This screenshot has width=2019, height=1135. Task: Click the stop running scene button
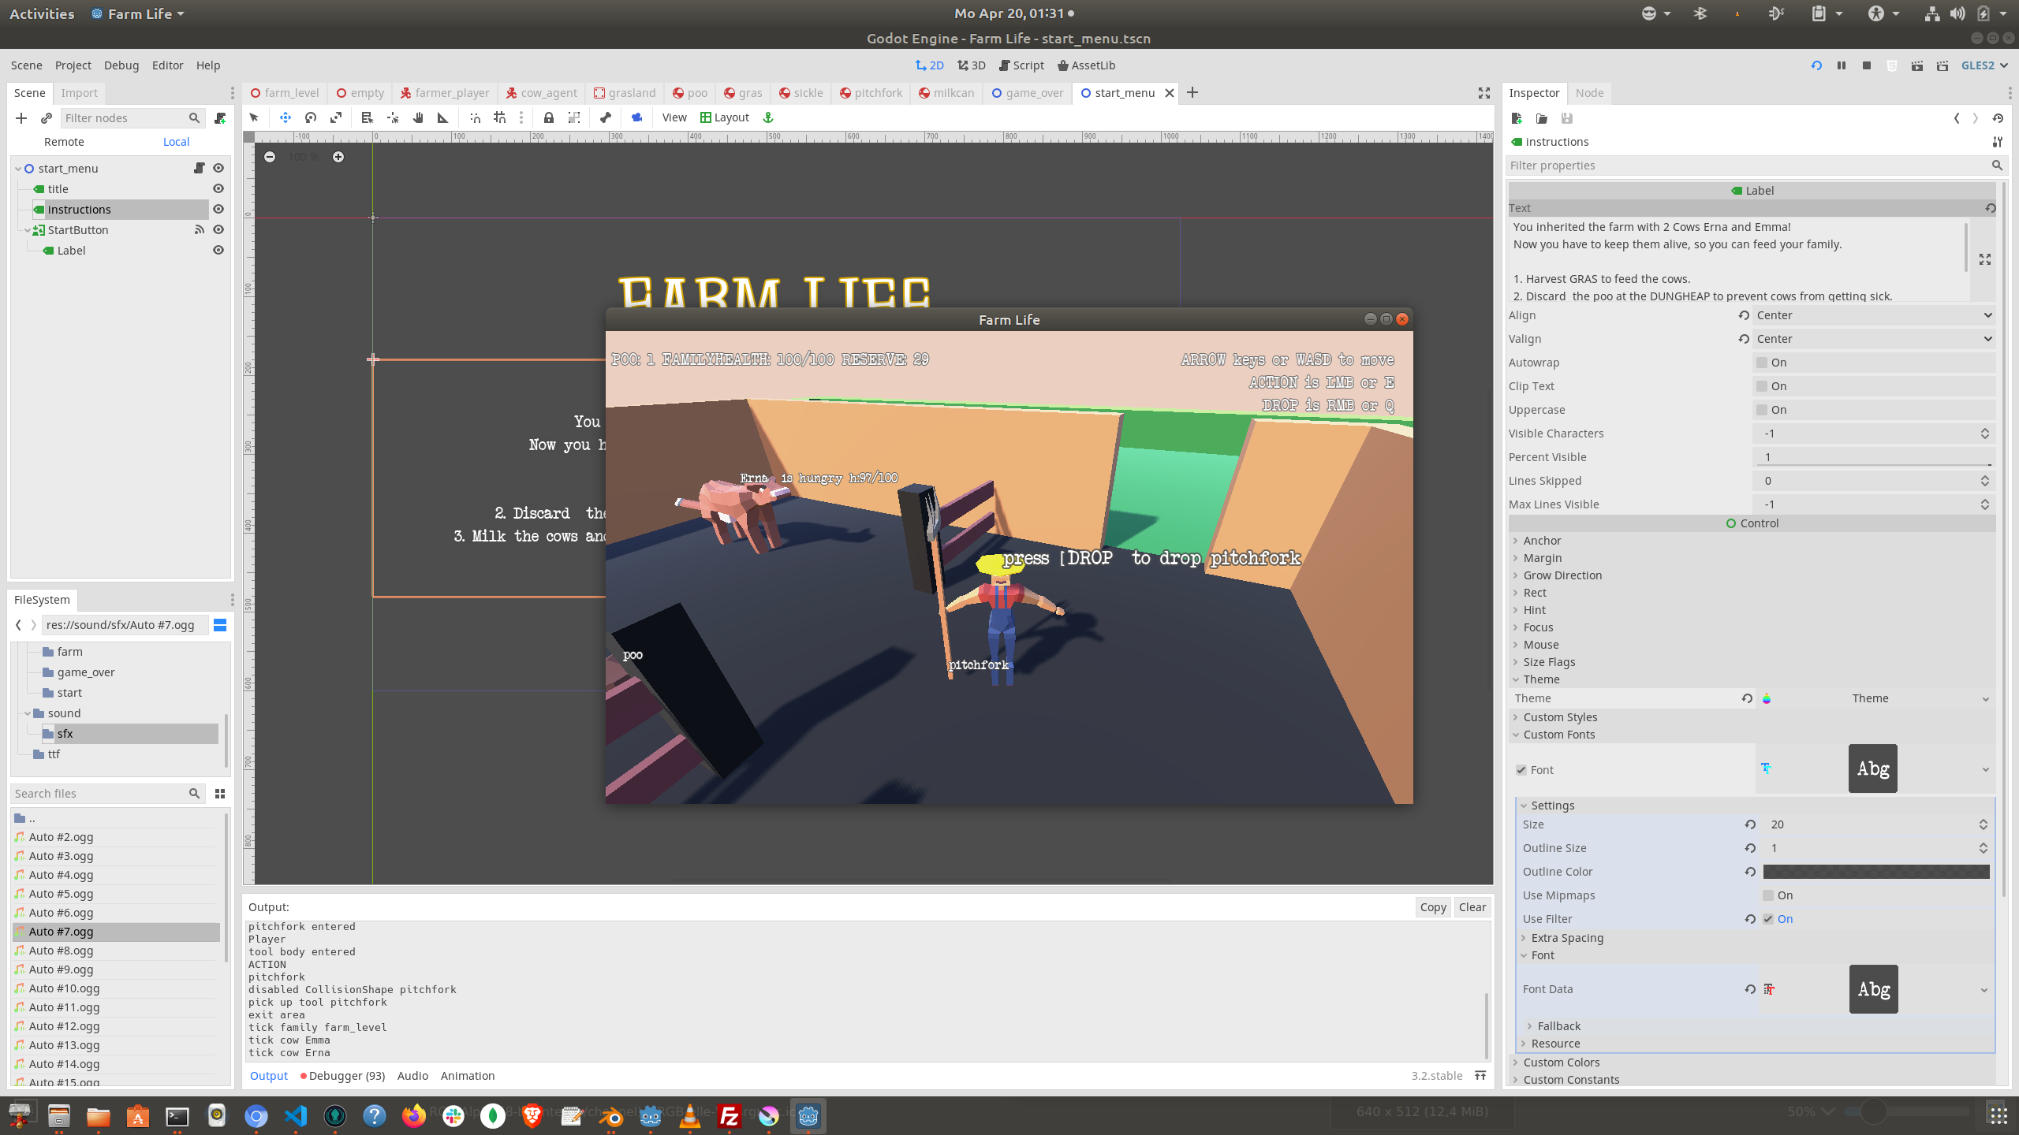click(1866, 65)
